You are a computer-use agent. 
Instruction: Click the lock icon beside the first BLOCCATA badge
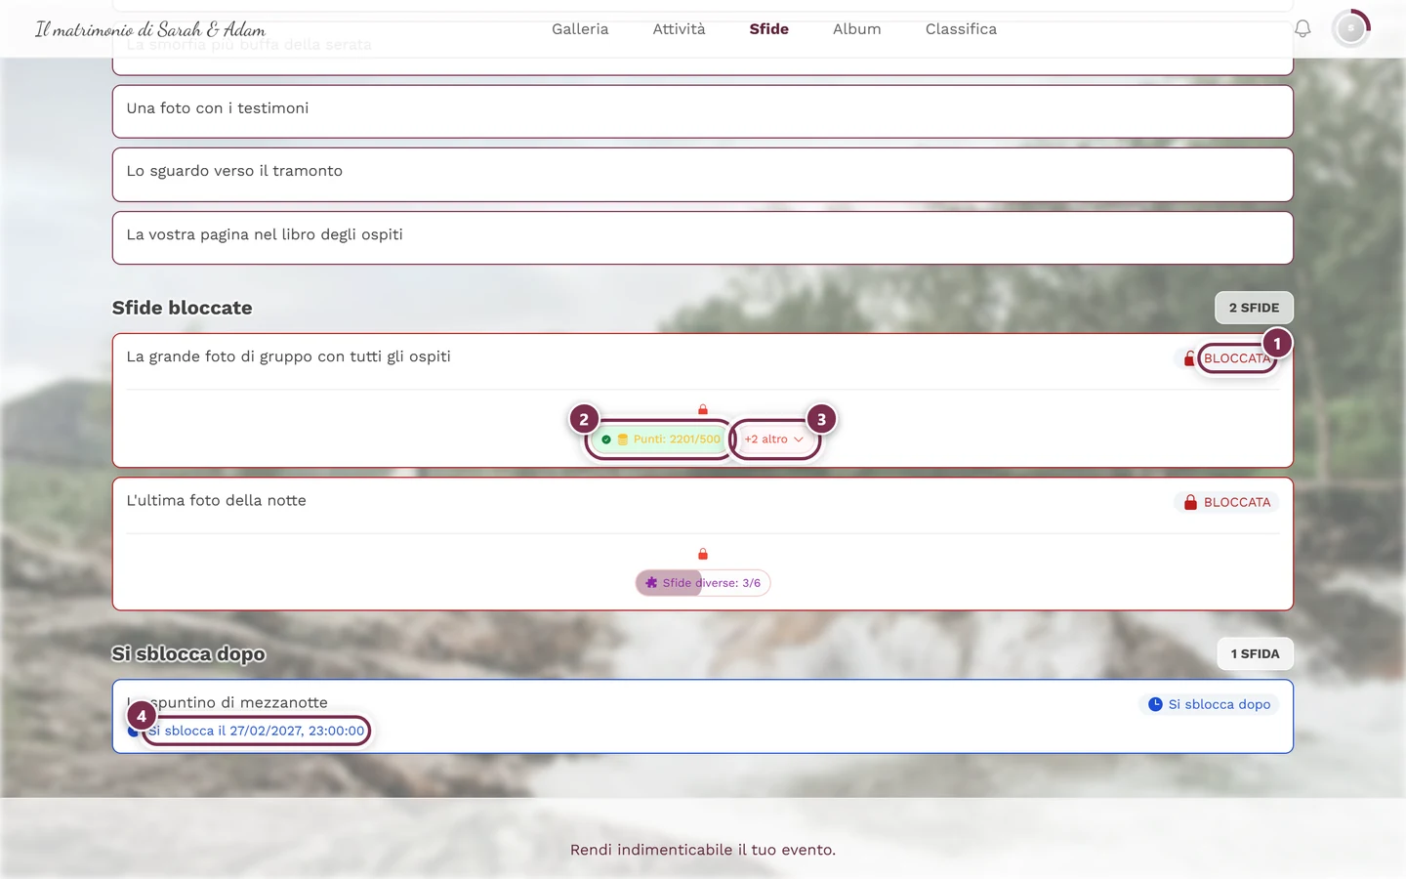pos(1189,358)
